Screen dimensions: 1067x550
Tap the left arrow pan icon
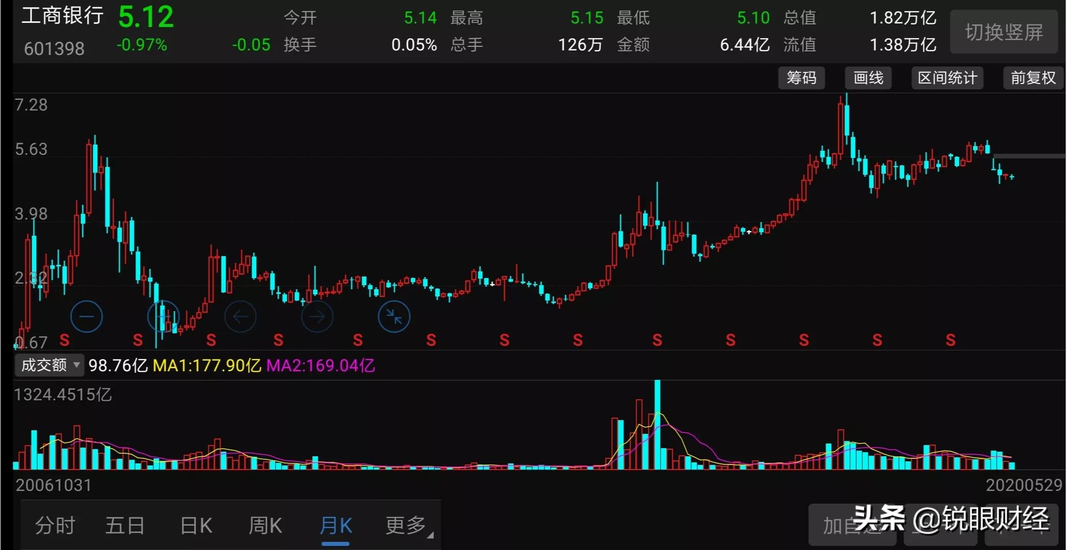click(x=240, y=317)
